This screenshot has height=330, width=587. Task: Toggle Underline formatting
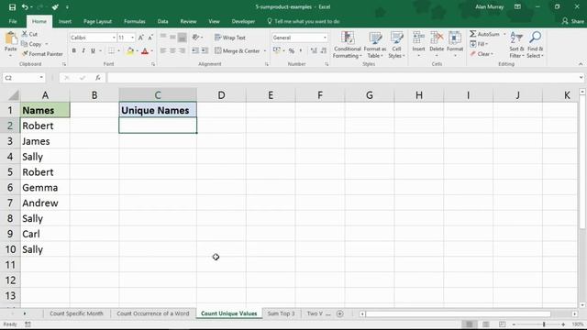pos(93,50)
